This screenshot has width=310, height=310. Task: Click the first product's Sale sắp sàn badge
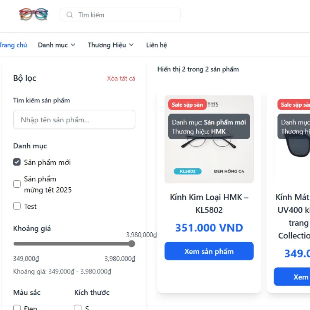click(x=187, y=105)
